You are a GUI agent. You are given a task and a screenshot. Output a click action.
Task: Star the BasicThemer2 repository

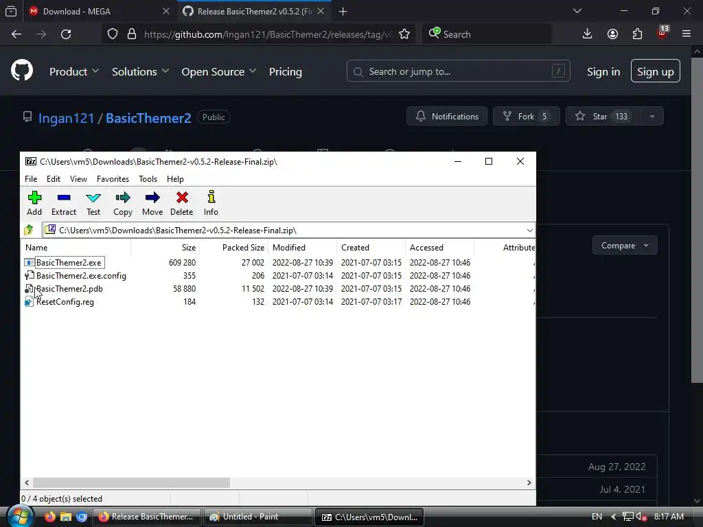click(603, 117)
